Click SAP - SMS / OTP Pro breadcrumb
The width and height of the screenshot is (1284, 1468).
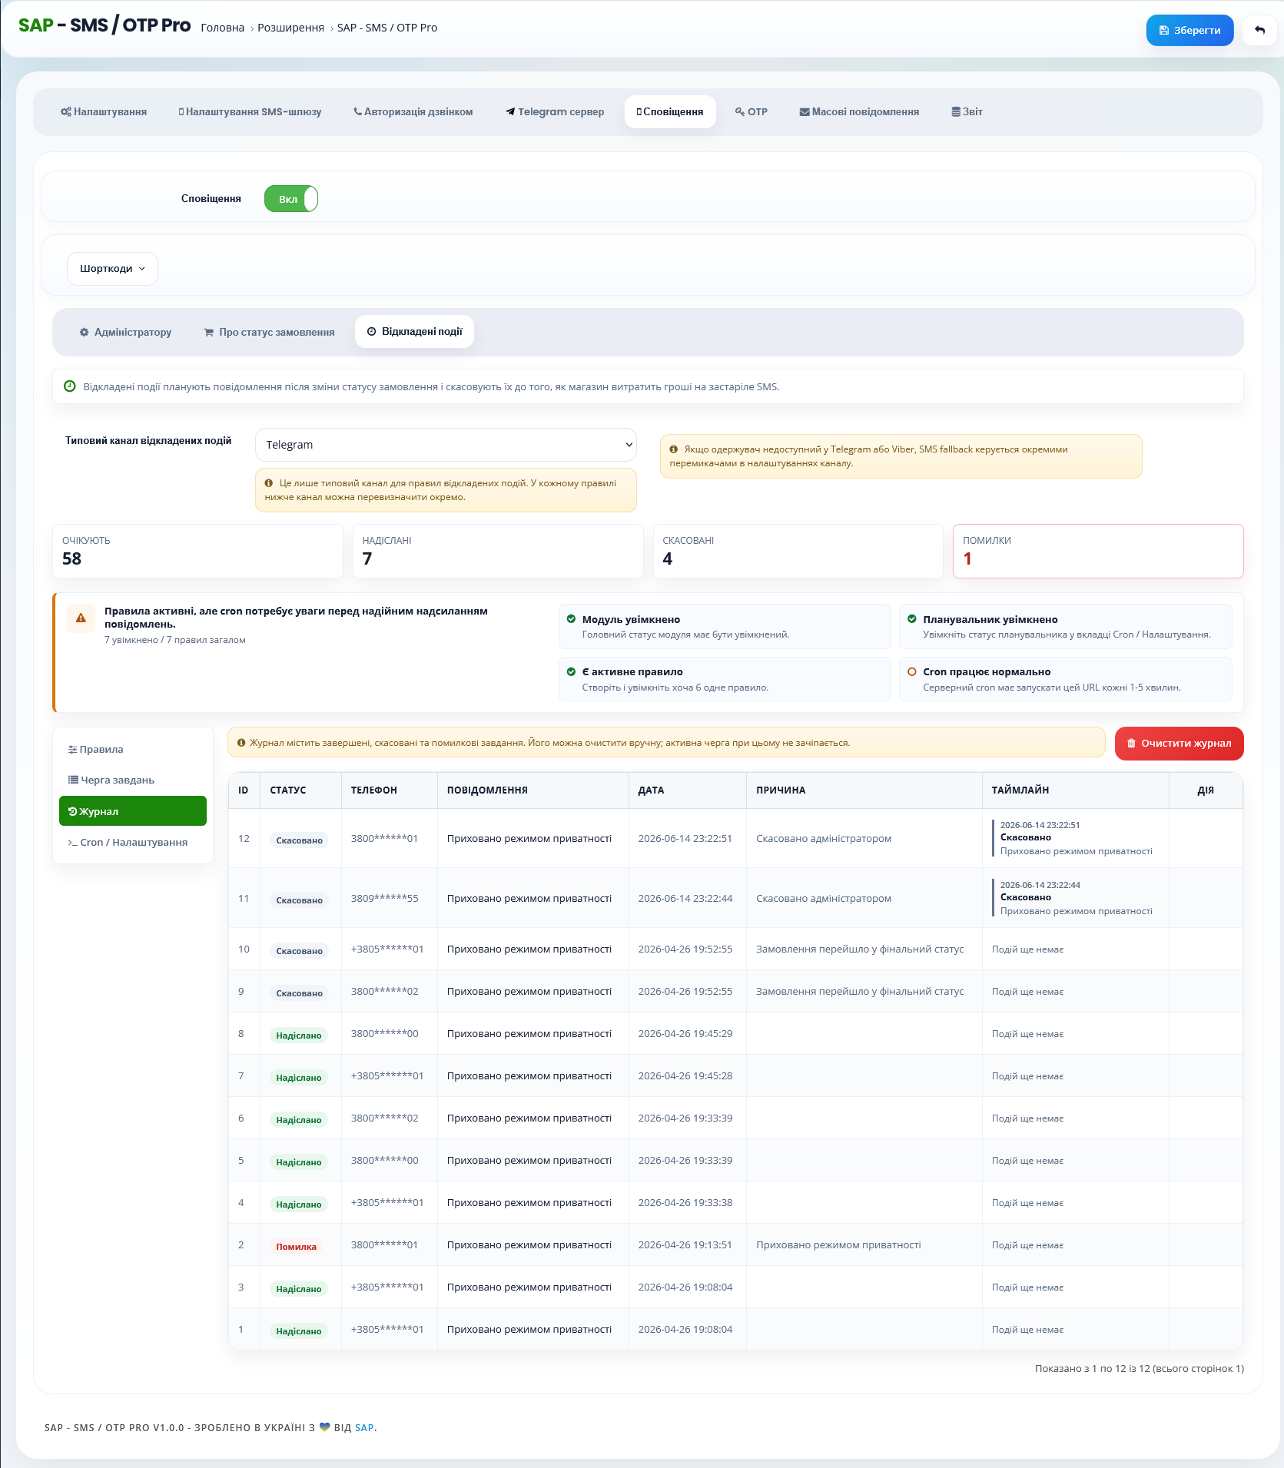coord(387,28)
